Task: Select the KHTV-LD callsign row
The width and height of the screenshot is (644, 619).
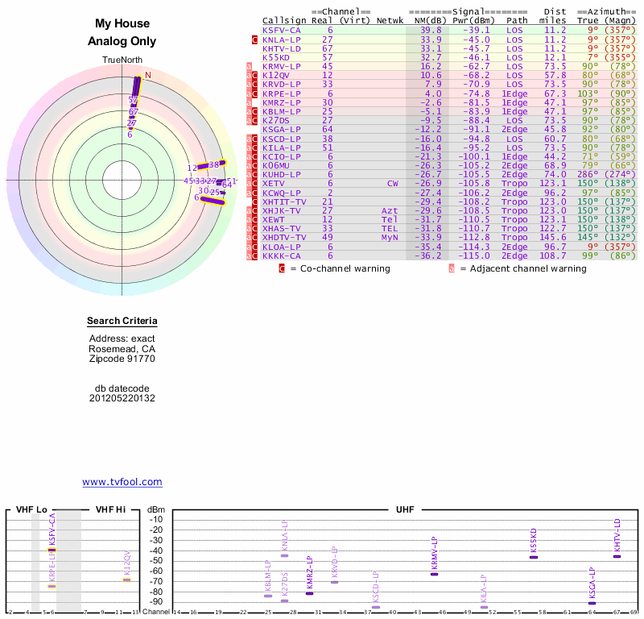Action: tap(282, 48)
